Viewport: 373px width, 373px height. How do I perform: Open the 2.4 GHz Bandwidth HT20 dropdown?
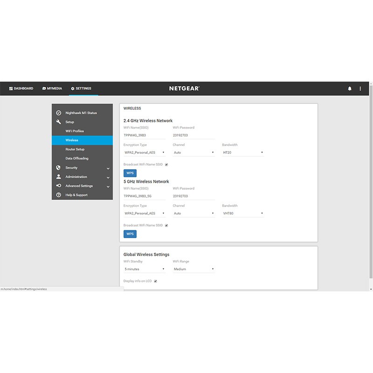click(x=243, y=152)
